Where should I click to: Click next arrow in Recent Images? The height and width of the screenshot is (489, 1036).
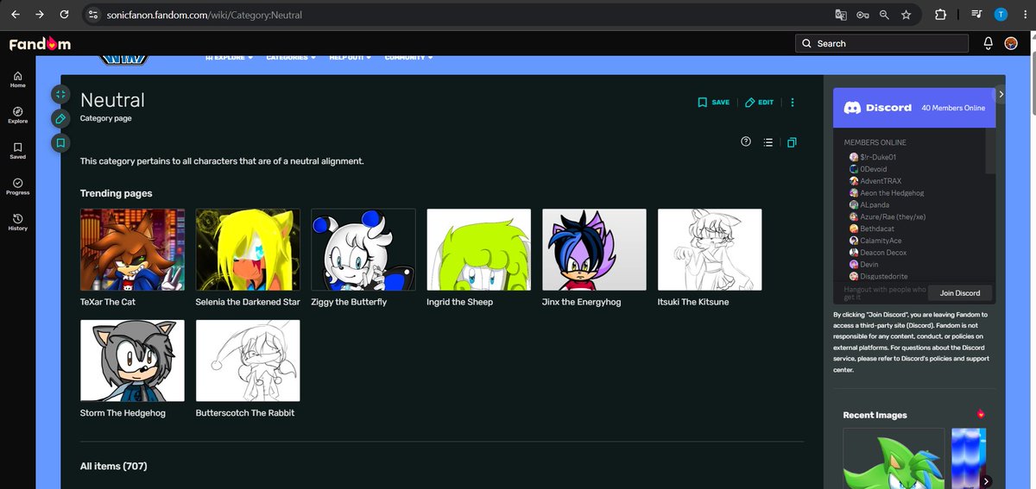pos(986,481)
